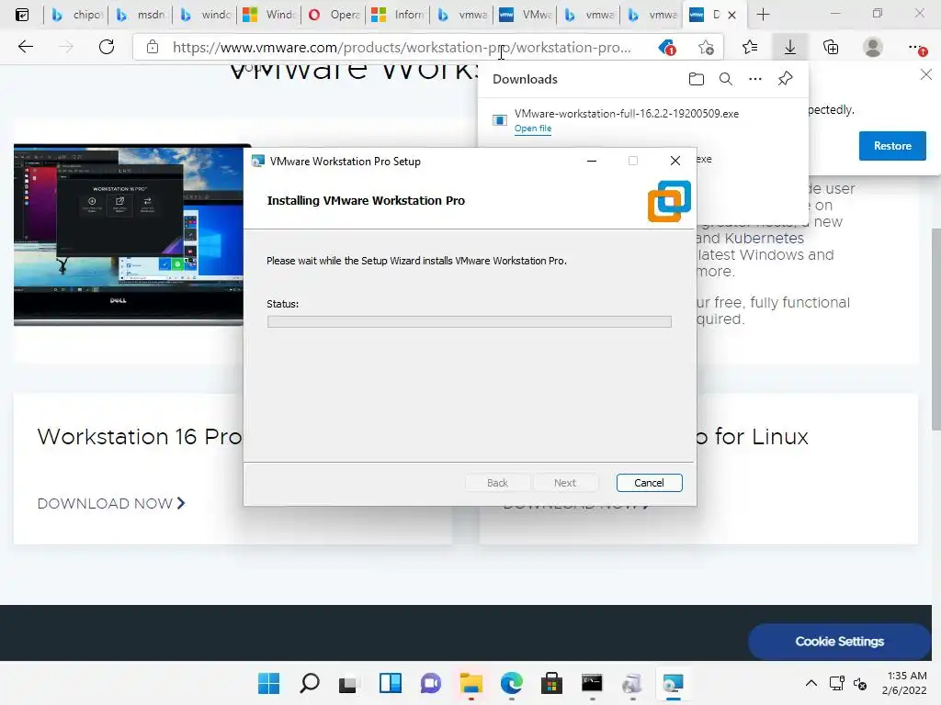Close the active browser tab

coord(731,15)
